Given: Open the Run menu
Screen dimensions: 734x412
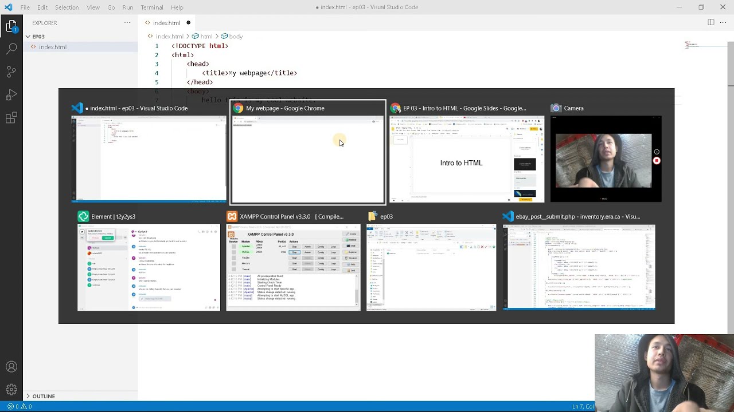Looking at the screenshot, I should tap(128, 7).
